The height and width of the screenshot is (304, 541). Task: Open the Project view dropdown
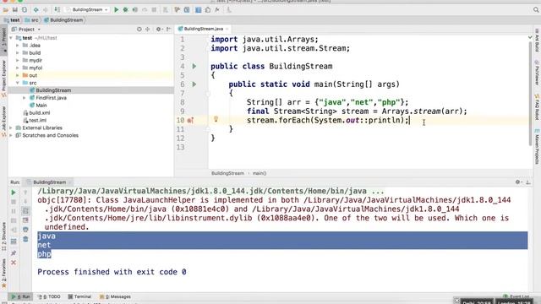[26, 30]
